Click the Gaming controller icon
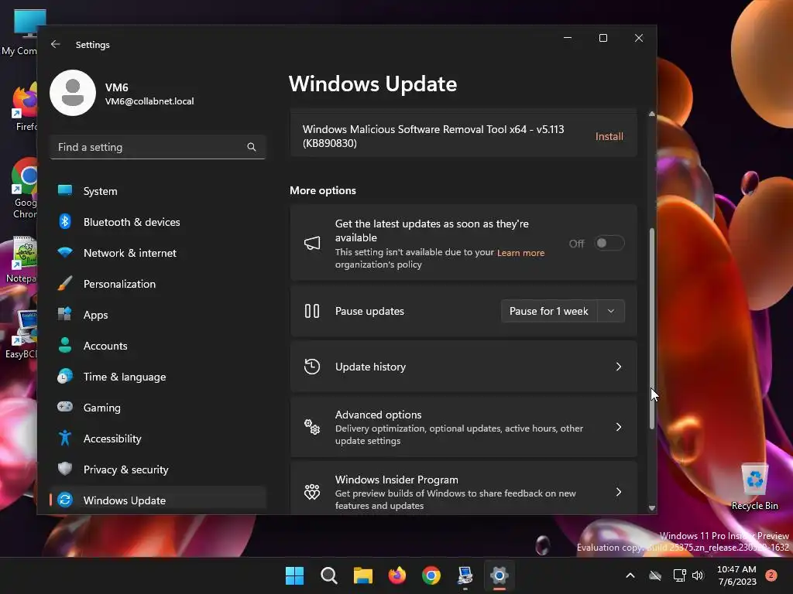The image size is (793, 594). pyautogui.click(x=65, y=407)
